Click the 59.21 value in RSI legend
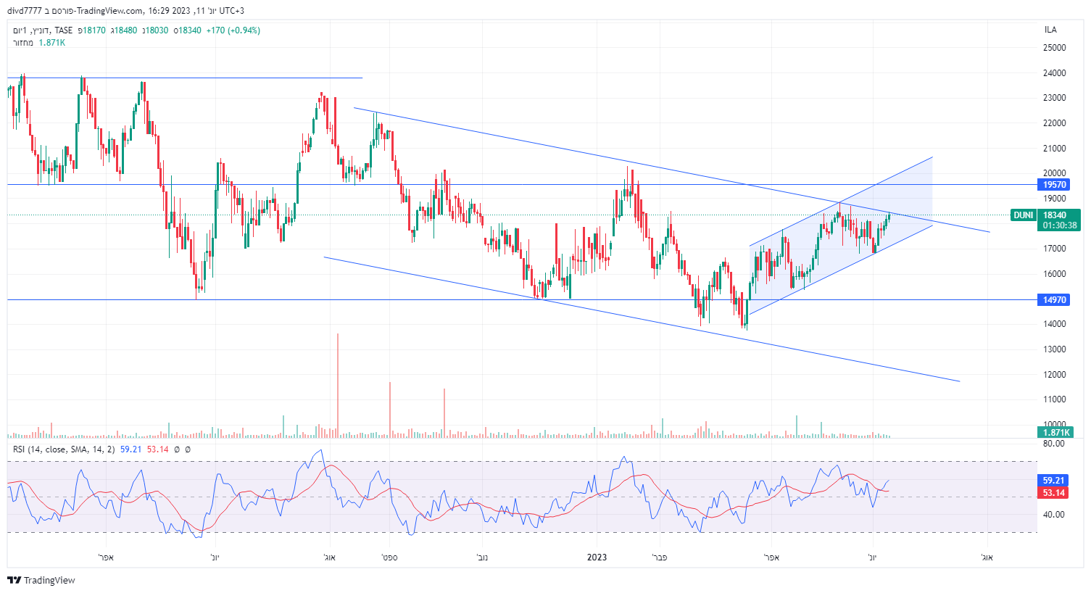The width and height of the screenshot is (1091, 593). pyautogui.click(x=131, y=449)
